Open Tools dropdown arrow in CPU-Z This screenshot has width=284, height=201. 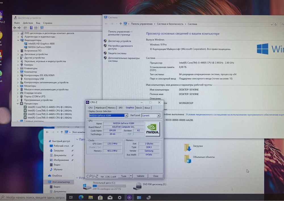pyautogui.click(x=131, y=176)
